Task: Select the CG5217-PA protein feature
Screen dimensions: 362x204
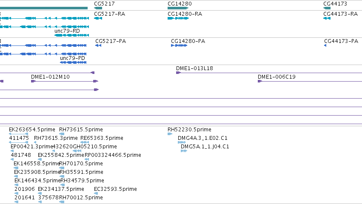Action: (x=98, y=45)
